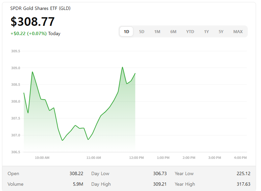Click the 309.5 price axis label
This screenshot has height=191, width=261.
click(x=16, y=51)
